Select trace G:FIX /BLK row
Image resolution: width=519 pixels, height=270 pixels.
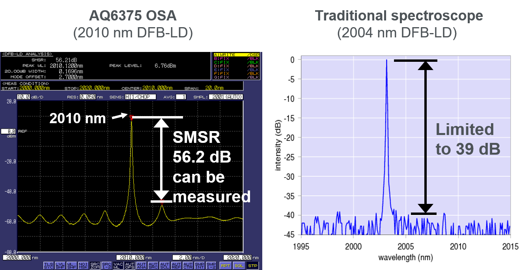tap(236, 77)
